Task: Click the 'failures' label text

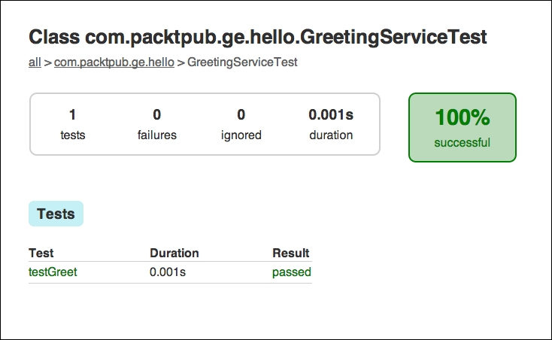Action: click(x=157, y=135)
